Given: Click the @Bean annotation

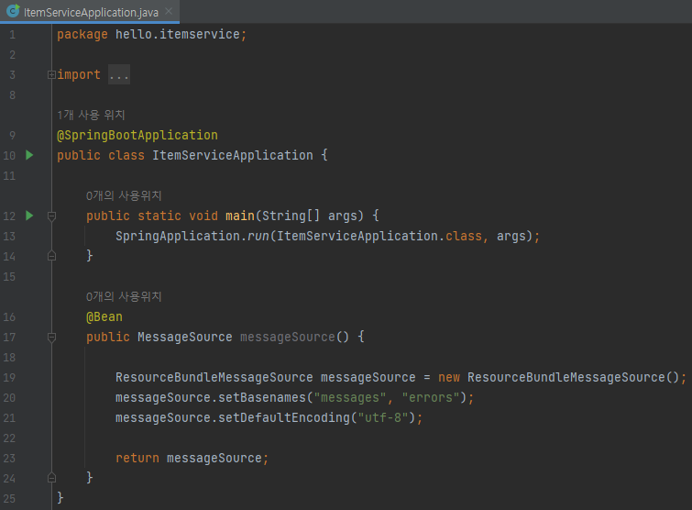Looking at the screenshot, I should point(104,316).
